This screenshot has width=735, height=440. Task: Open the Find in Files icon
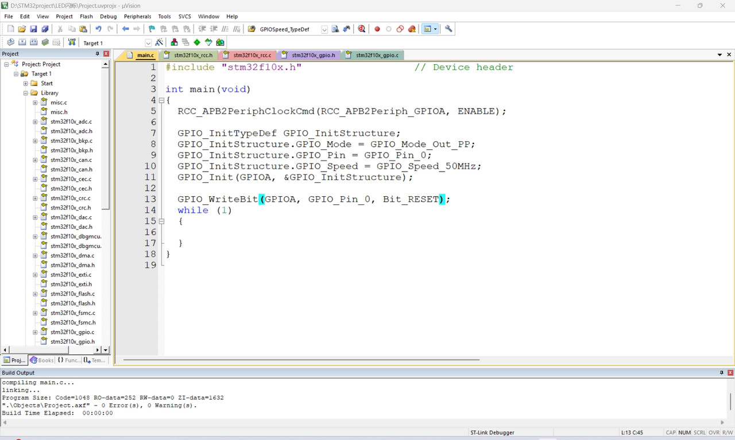click(252, 29)
